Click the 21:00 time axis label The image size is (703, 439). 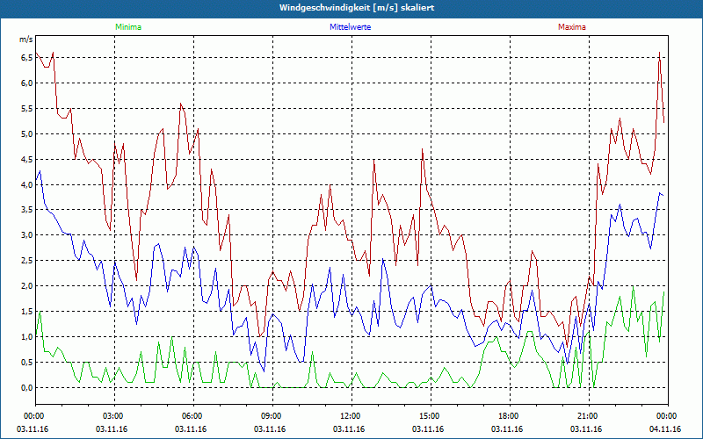pyautogui.click(x=586, y=415)
